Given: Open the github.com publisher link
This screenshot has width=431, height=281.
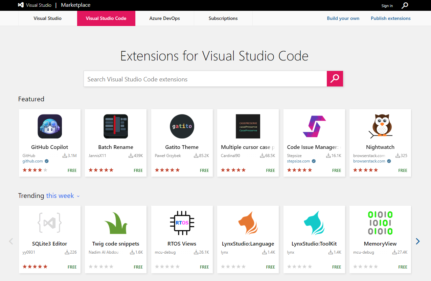Looking at the screenshot, I should pos(33,161).
